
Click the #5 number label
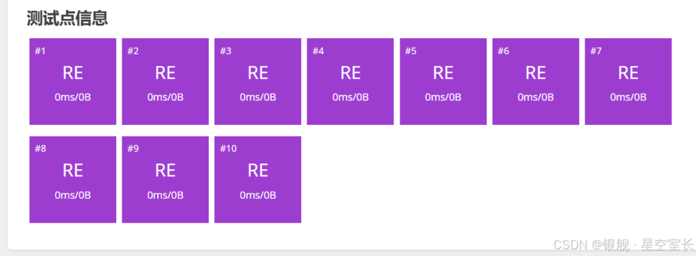(411, 51)
